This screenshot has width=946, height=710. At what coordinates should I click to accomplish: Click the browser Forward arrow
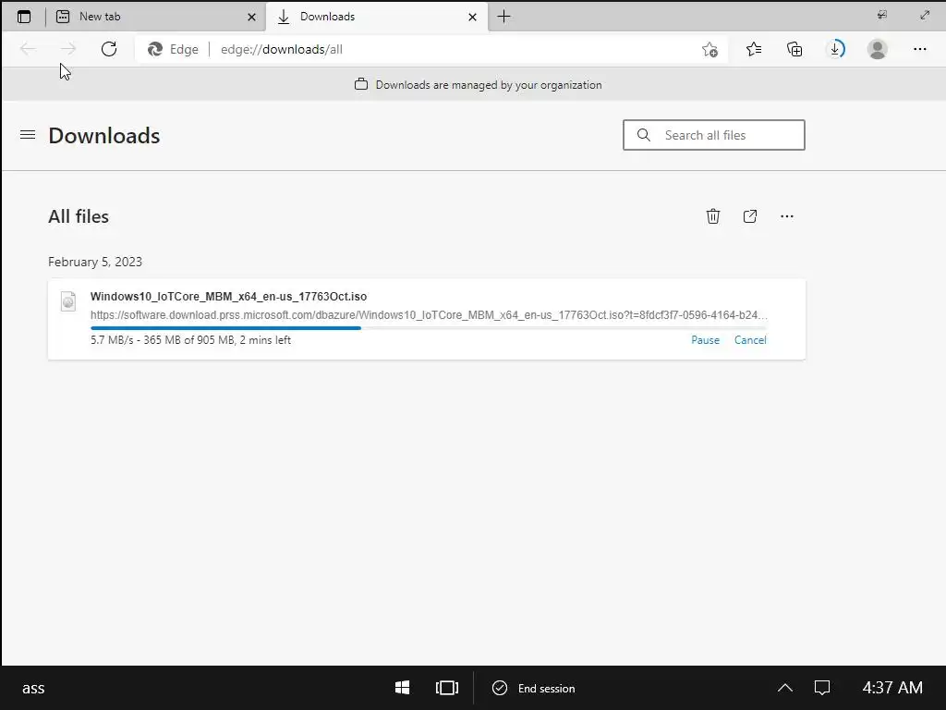pyautogui.click(x=68, y=49)
